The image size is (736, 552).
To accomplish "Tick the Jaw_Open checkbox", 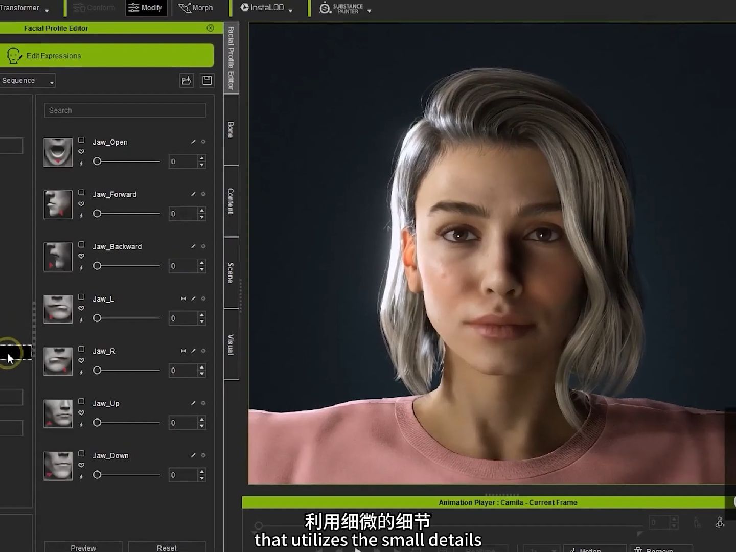I will pos(81,140).
